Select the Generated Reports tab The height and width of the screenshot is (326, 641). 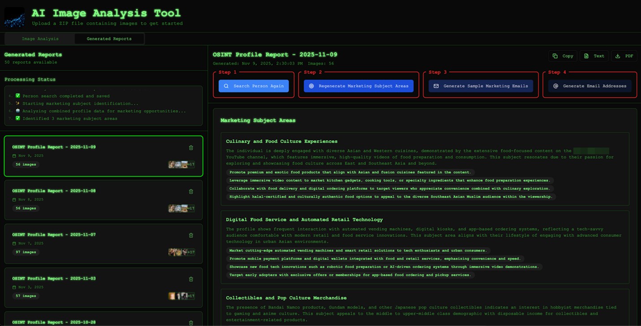[109, 39]
